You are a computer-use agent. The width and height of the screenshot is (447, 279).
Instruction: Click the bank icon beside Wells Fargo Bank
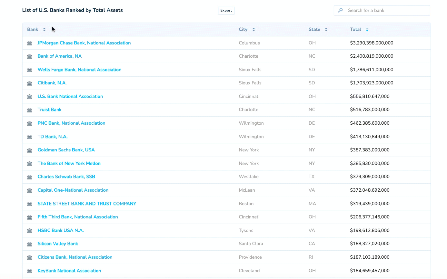[30, 70]
